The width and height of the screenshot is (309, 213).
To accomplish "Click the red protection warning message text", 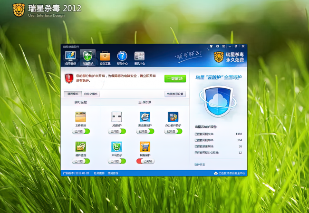I will coord(116,78).
